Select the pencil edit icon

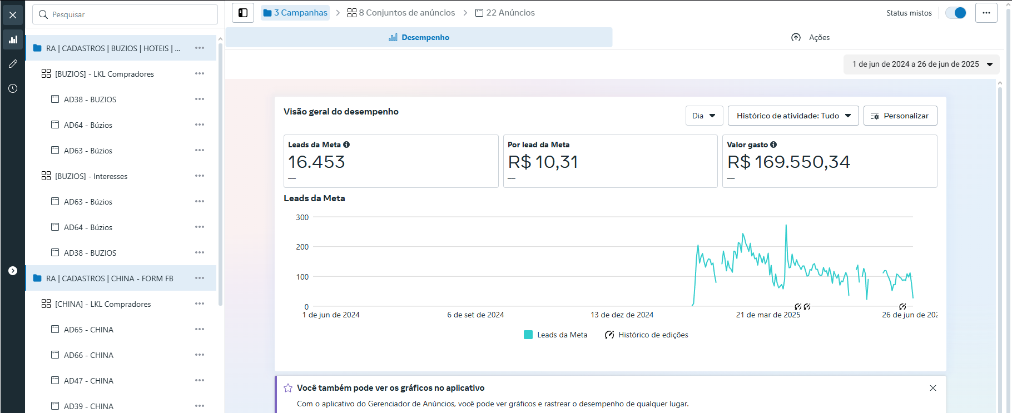coord(13,64)
